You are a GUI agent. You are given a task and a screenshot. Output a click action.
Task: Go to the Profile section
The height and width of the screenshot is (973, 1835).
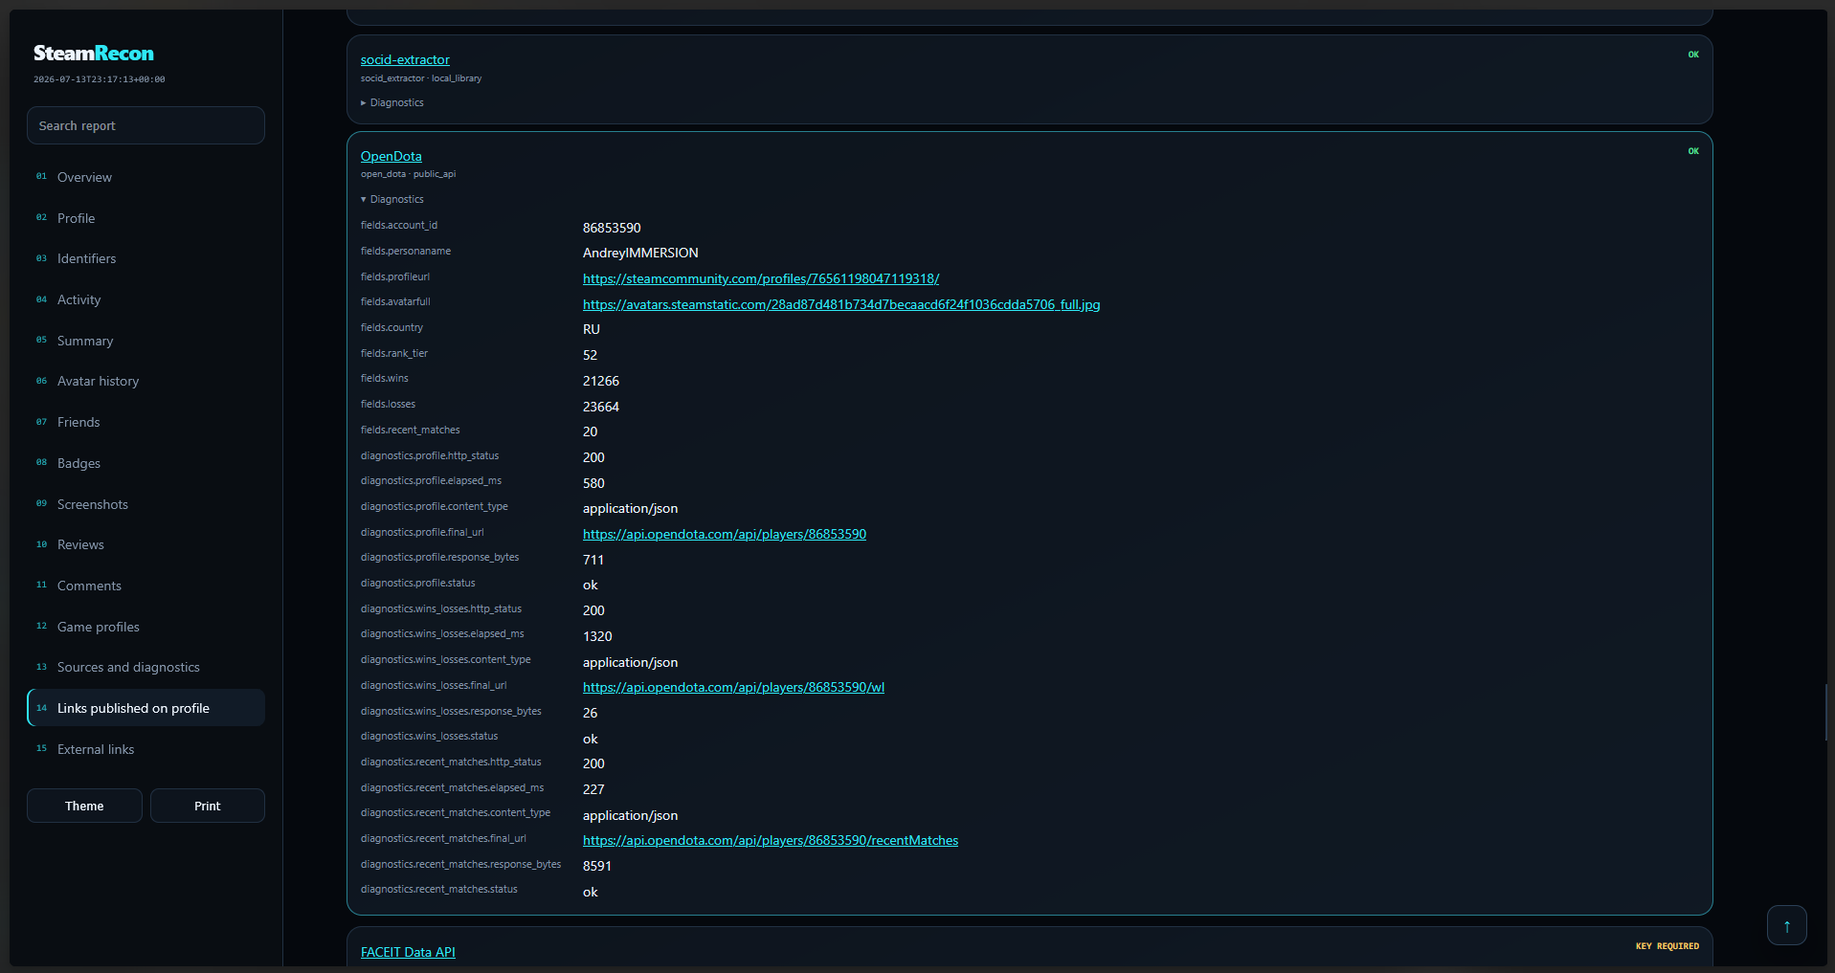tap(145, 218)
